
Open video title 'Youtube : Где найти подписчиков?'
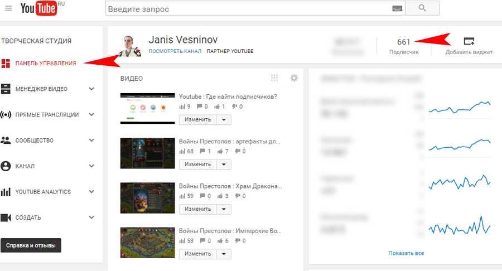coord(228,96)
